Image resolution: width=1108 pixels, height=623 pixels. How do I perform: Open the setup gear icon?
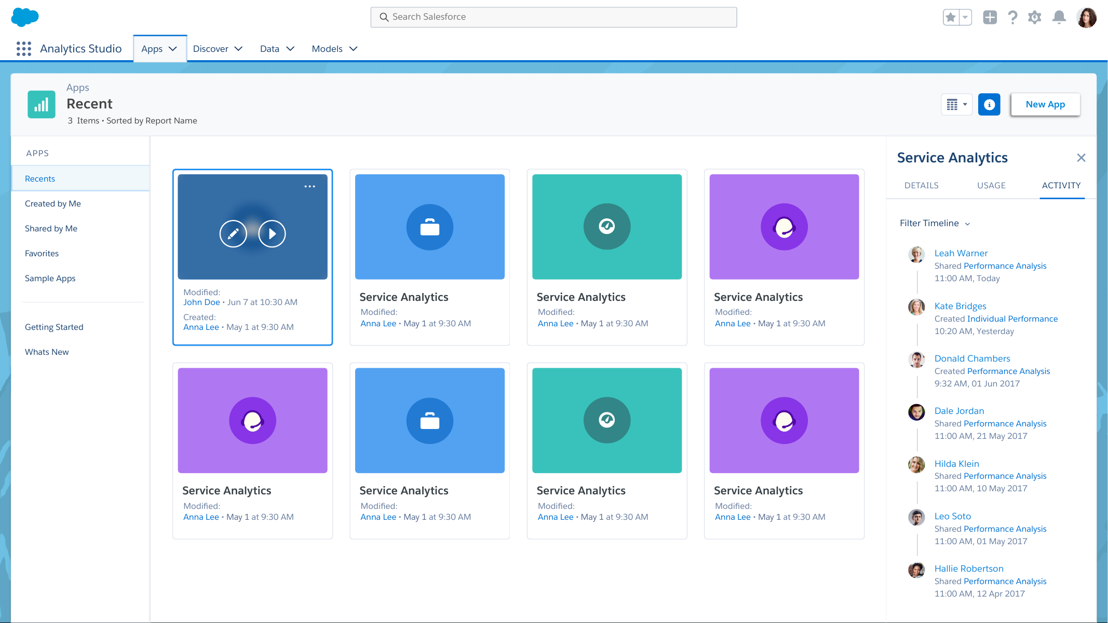[1035, 18]
